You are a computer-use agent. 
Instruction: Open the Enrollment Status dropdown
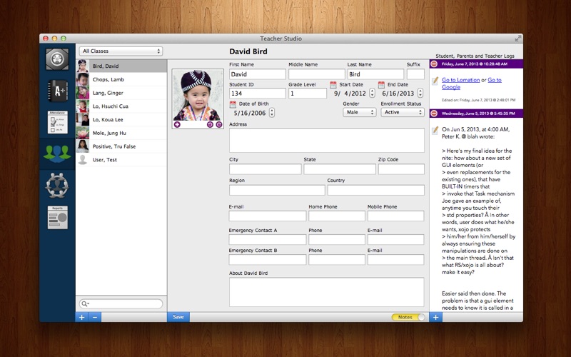(x=403, y=112)
